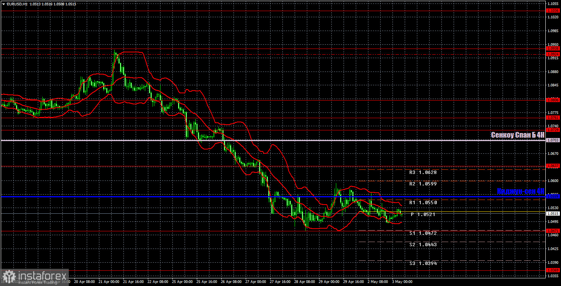Click the '26 Apr 08:00' time label
Image resolution: width=561 pixels, height=286 pixels.
click(232, 282)
